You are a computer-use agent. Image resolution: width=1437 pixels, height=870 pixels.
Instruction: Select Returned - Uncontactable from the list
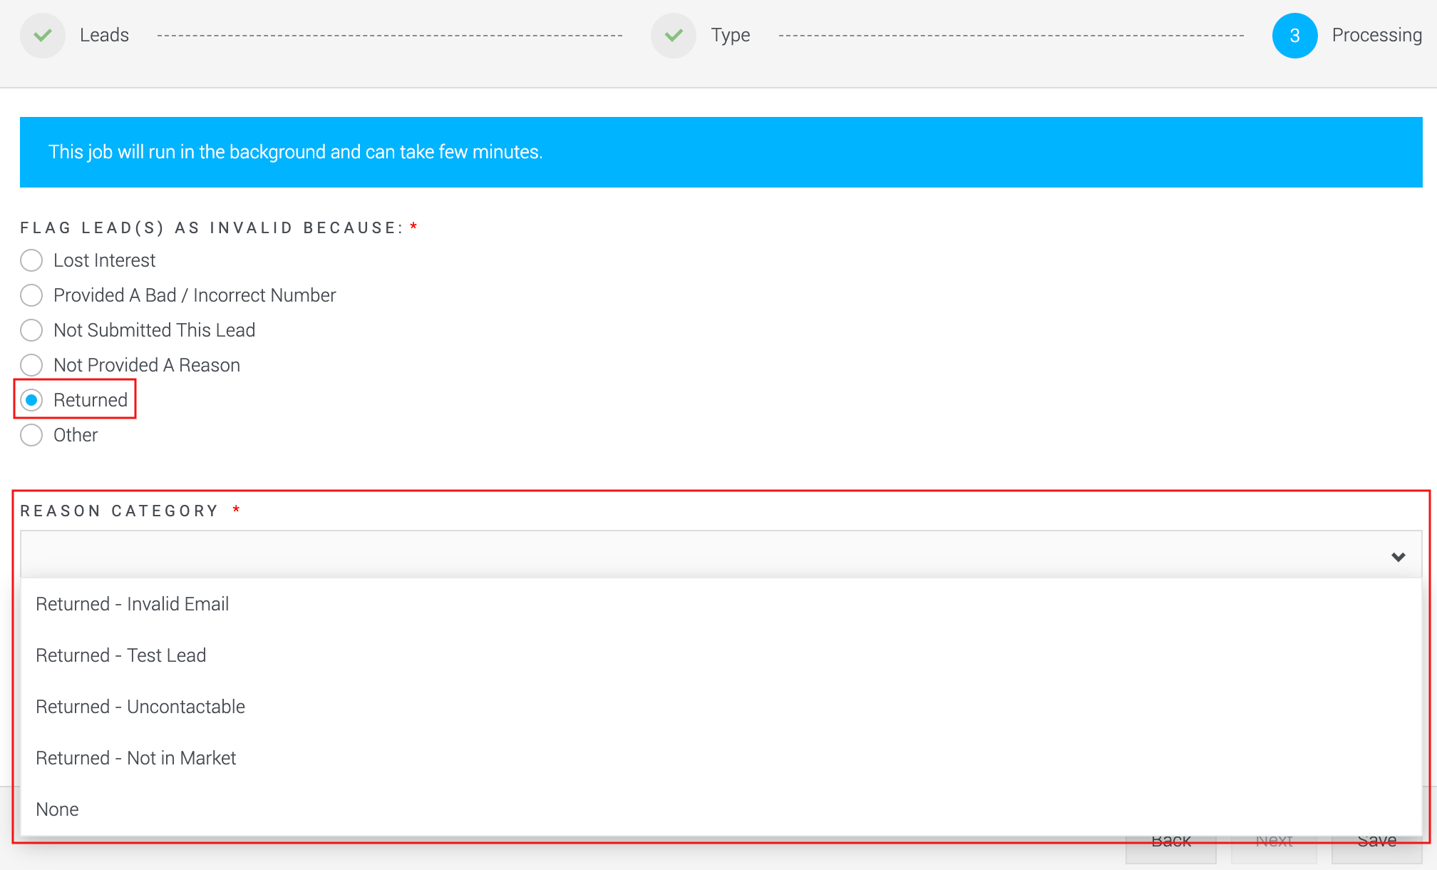coord(721,707)
